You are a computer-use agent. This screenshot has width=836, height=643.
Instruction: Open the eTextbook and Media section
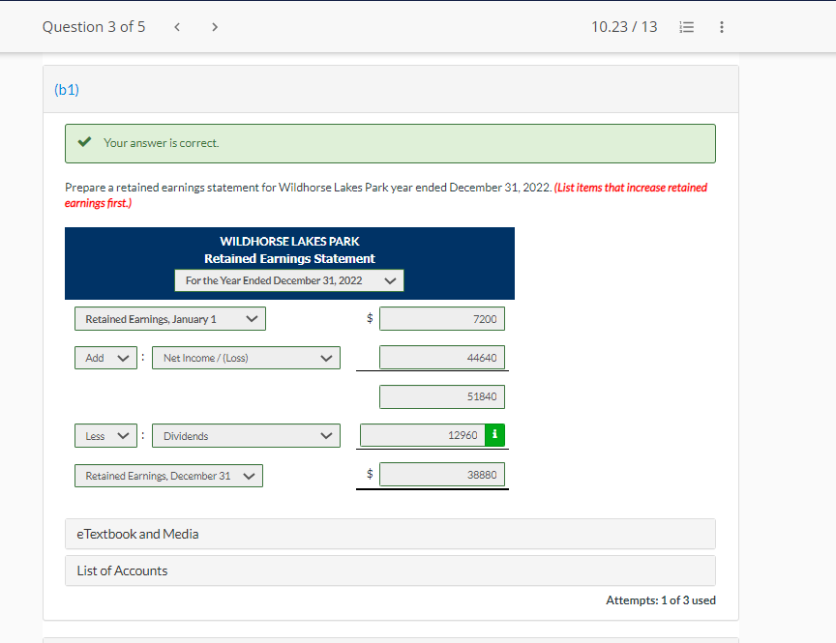(390, 534)
